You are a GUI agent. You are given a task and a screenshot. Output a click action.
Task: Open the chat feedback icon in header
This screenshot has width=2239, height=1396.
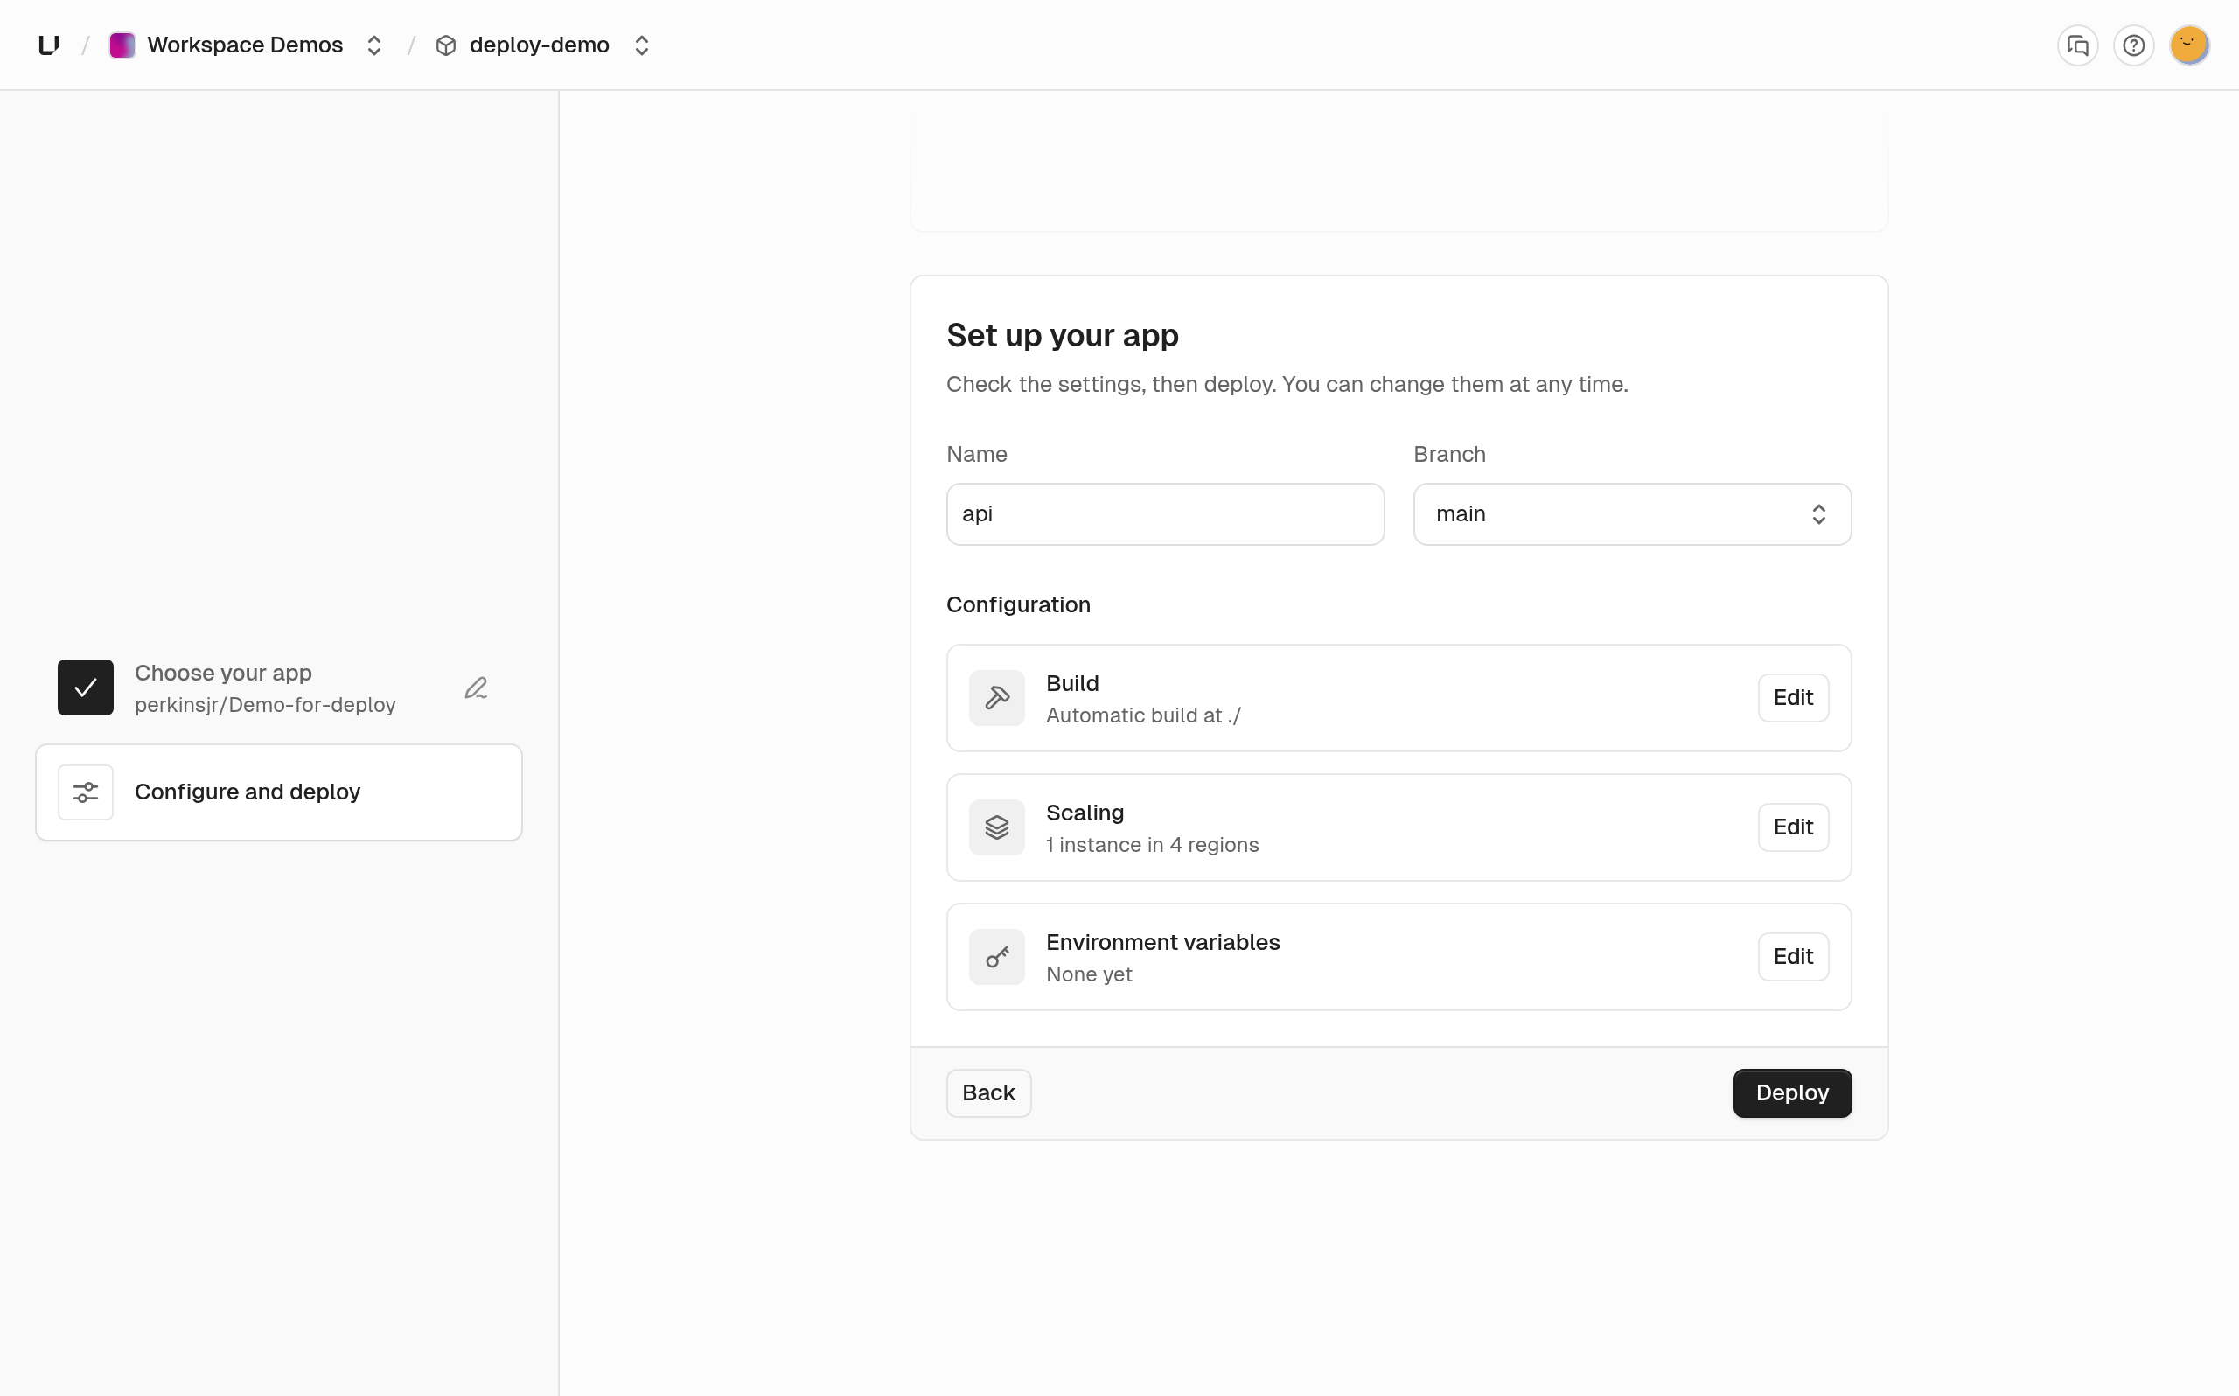[2077, 45]
